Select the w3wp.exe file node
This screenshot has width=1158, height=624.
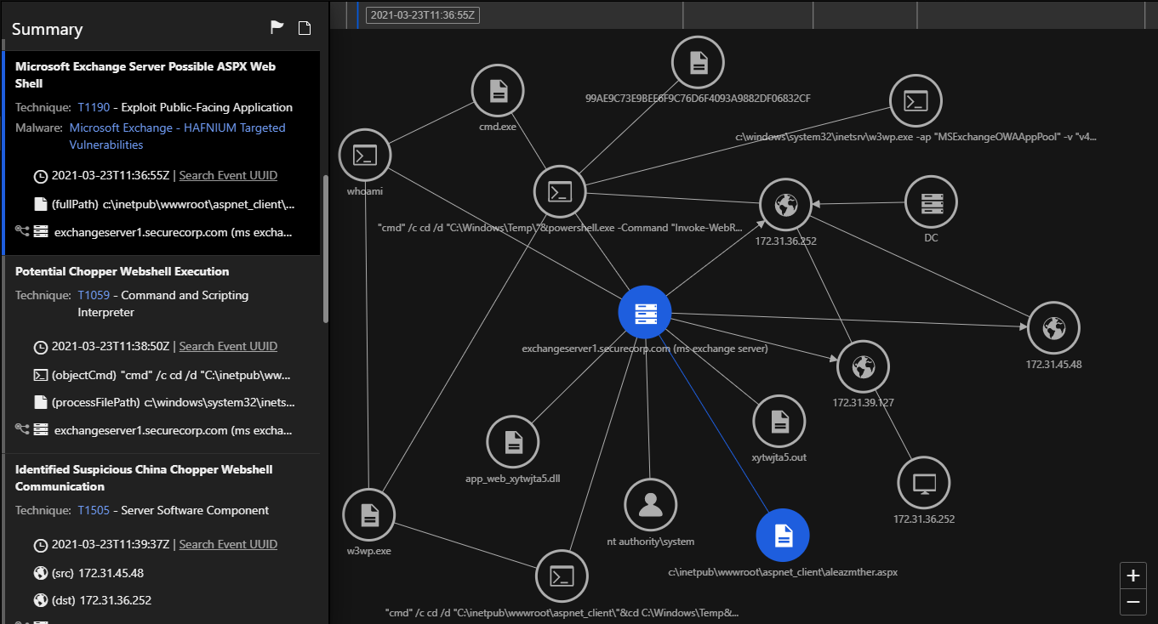point(369,515)
